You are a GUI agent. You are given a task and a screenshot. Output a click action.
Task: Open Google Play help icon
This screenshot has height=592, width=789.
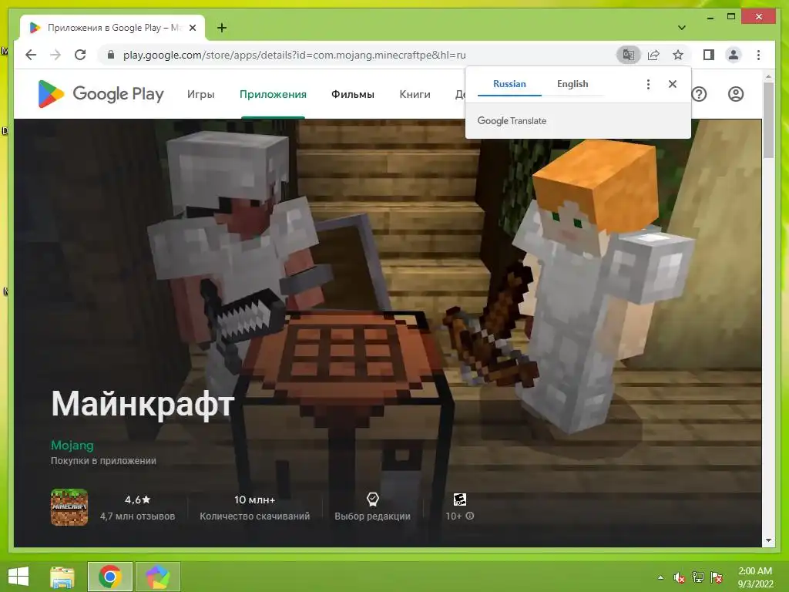[x=699, y=94]
